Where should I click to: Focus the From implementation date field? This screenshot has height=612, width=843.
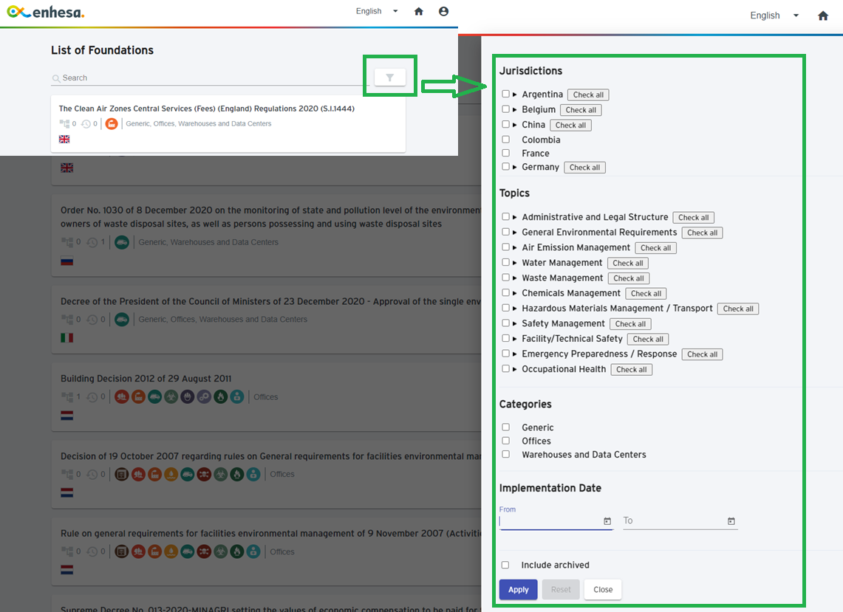(556, 521)
